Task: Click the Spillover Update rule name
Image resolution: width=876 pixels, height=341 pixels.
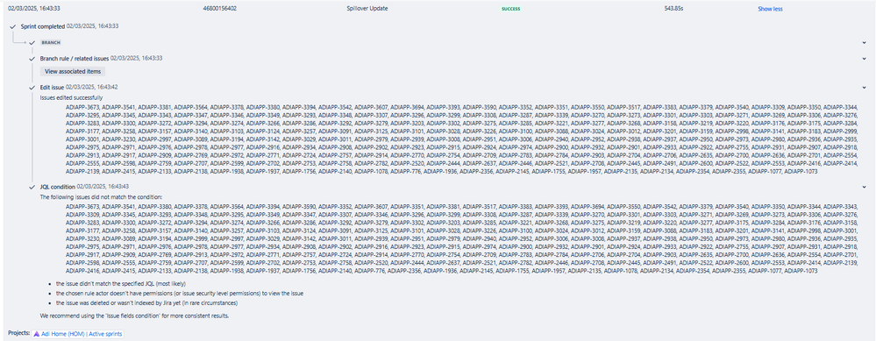Action: (x=367, y=9)
